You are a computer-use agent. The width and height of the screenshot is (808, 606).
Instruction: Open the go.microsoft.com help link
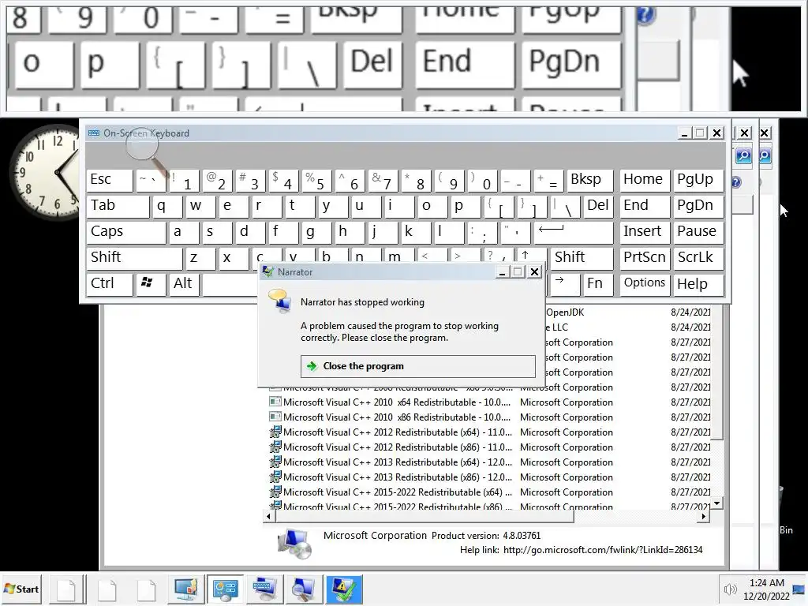(x=603, y=550)
